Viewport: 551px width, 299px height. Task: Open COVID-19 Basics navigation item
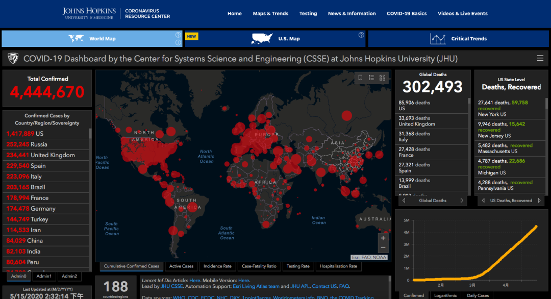pyautogui.click(x=407, y=13)
